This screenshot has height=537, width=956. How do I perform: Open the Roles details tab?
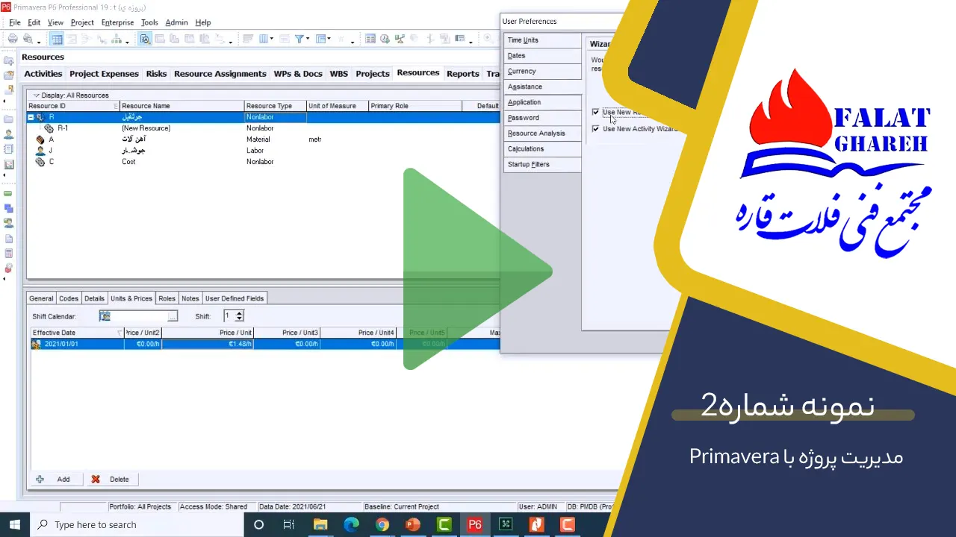pyautogui.click(x=167, y=298)
